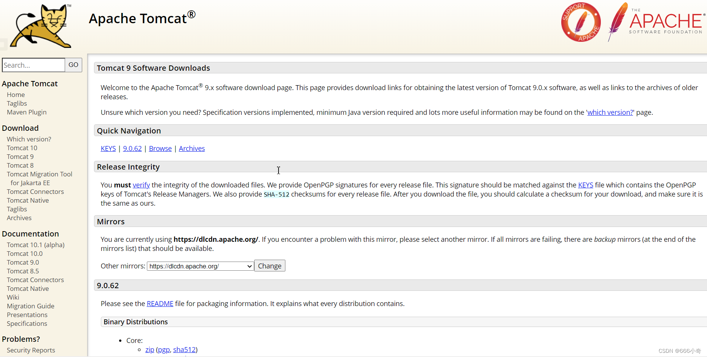Image resolution: width=707 pixels, height=357 pixels.
Task: Open Tomcat Native under Download
Action: click(x=28, y=200)
